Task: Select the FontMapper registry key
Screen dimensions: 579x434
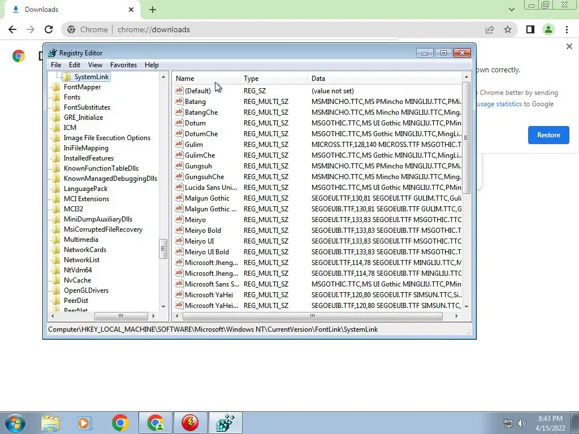Action: tap(82, 87)
